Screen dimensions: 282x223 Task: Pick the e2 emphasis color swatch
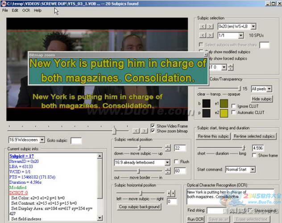pyautogui.click(x=224, y=113)
